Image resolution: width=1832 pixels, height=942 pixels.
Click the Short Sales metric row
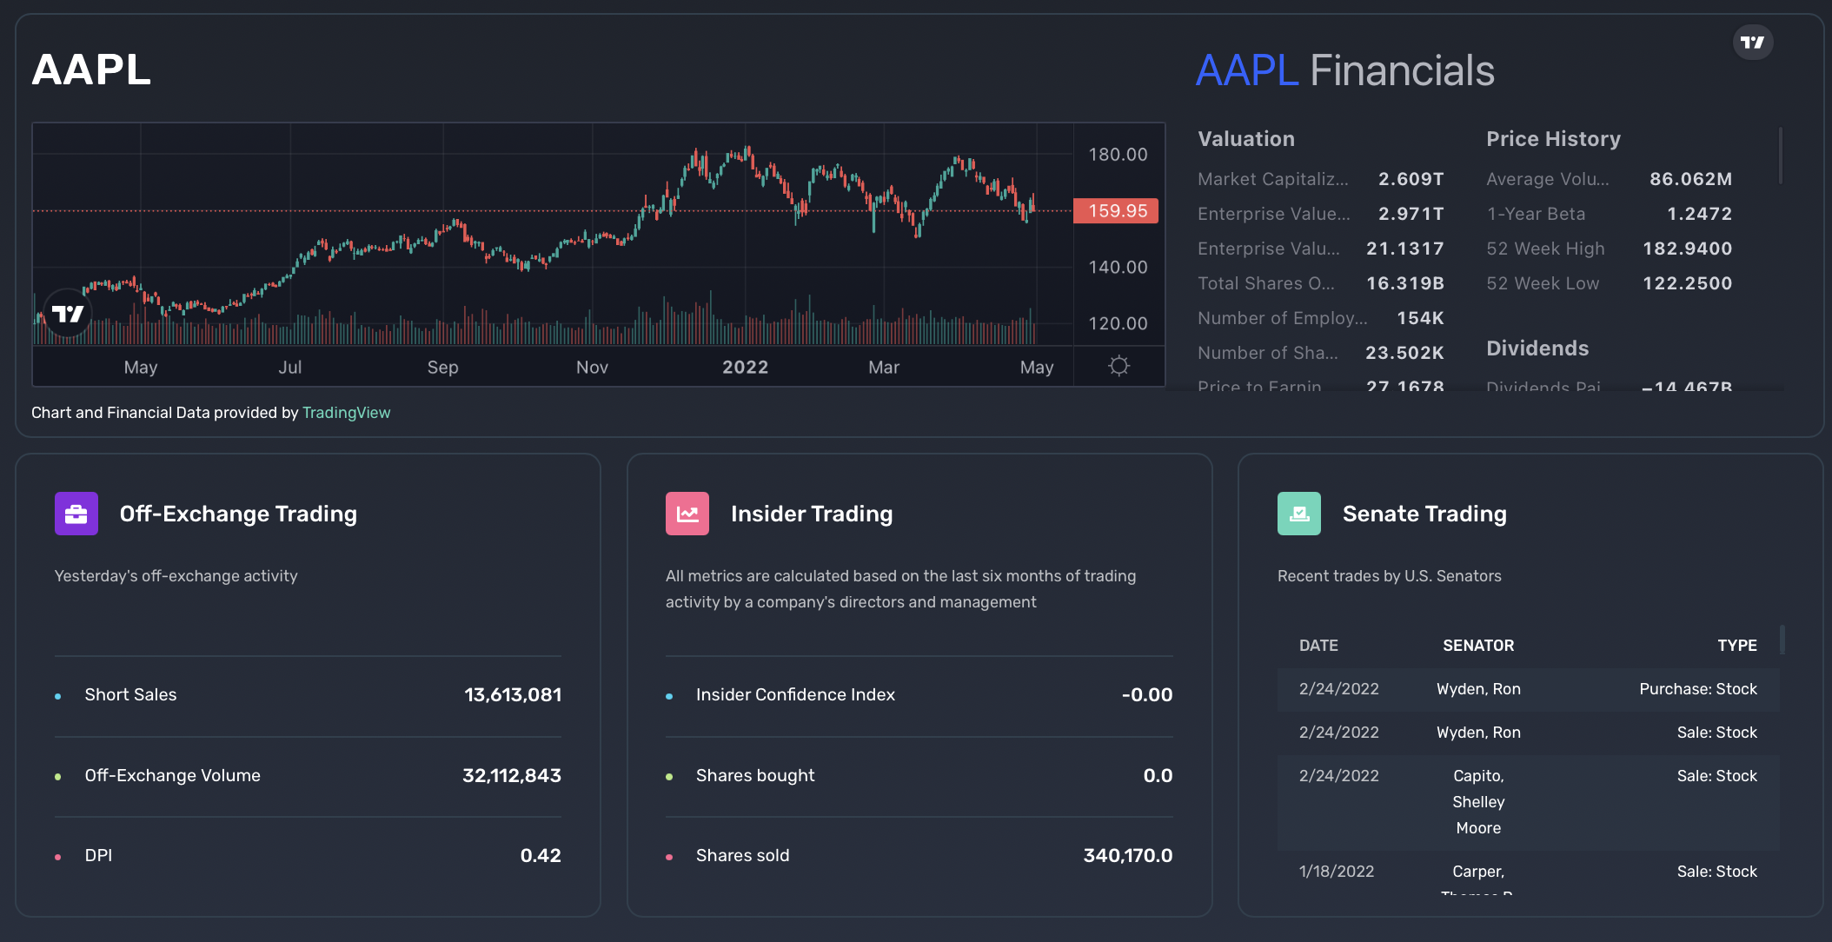[x=308, y=695]
